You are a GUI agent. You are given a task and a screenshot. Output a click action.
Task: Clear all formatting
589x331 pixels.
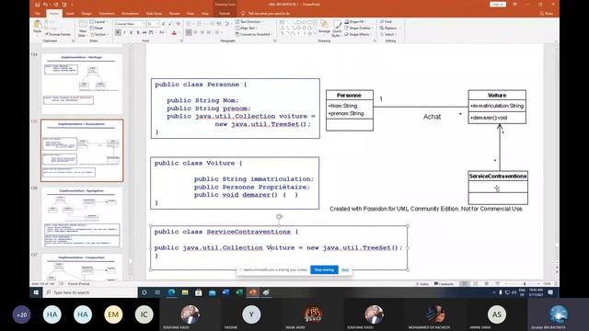point(178,24)
